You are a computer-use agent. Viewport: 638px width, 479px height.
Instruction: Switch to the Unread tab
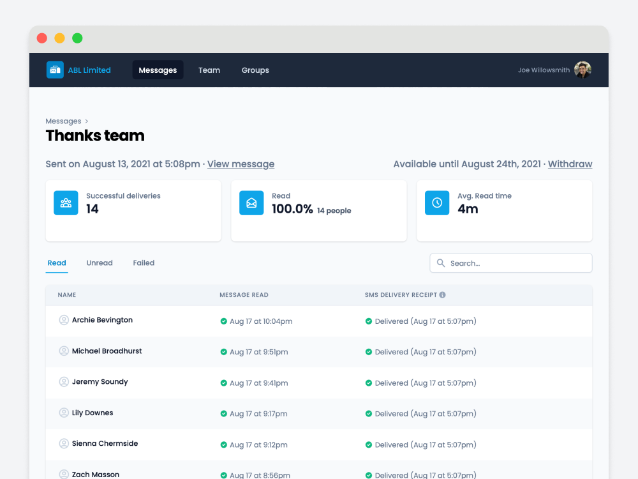tap(100, 263)
